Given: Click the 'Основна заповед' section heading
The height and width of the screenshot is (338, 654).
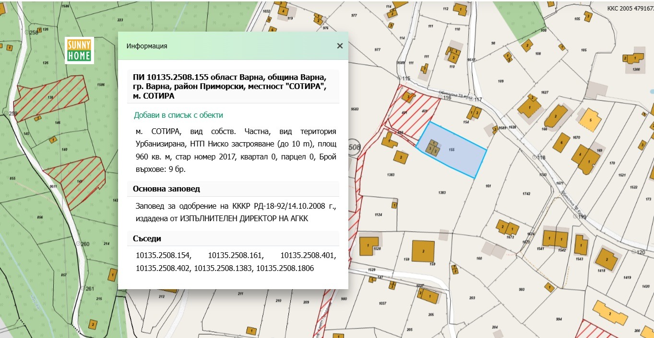Looking at the screenshot, I should (x=166, y=189).
